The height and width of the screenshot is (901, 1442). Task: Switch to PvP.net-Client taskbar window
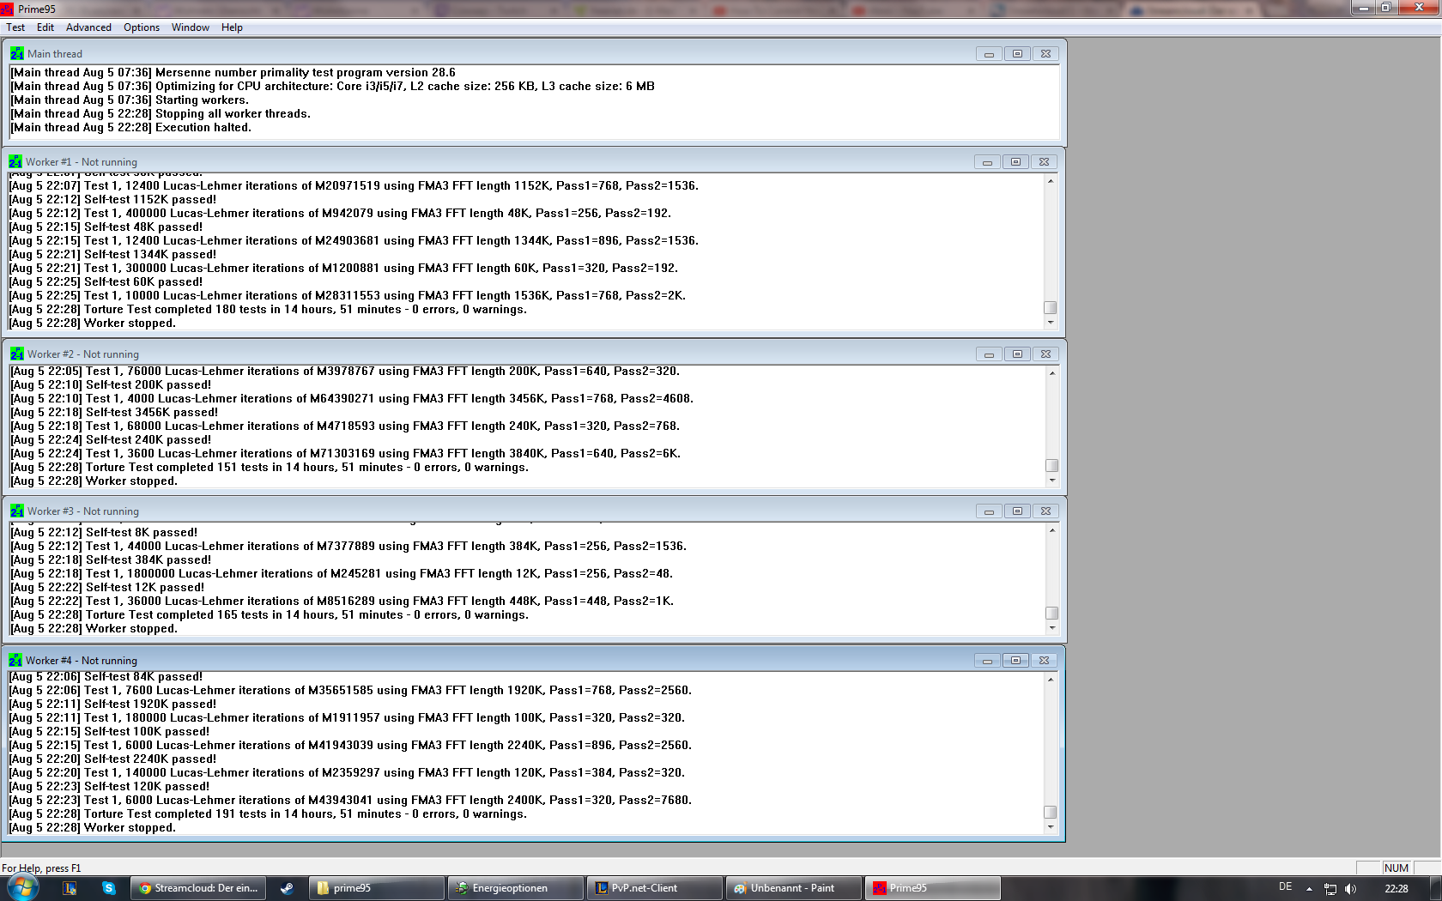click(x=654, y=888)
